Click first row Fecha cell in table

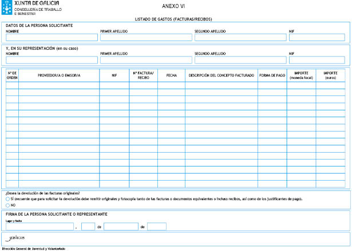(171, 85)
